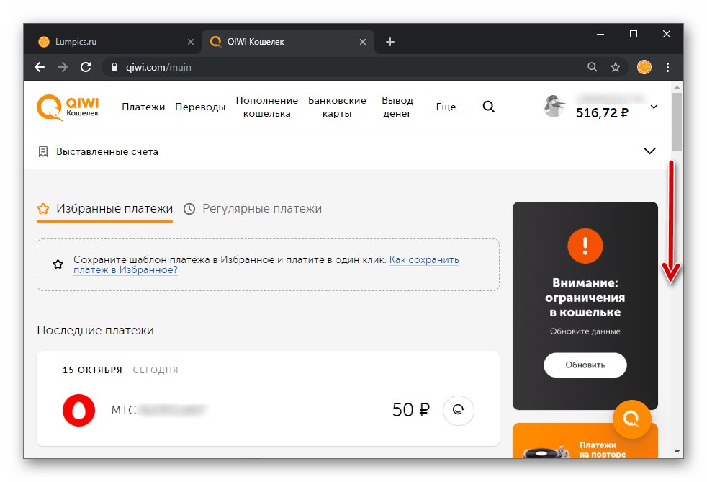Click the bookmark star in the browser address bar
This screenshot has width=707, height=482.
(x=615, y=67)
